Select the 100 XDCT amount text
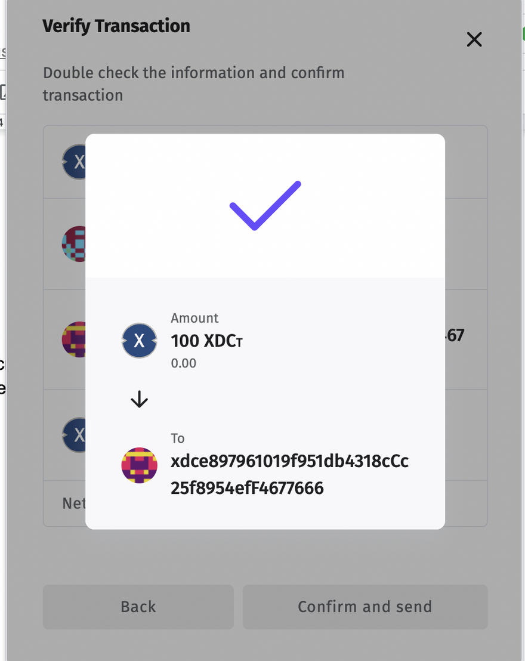 [206, 341]
